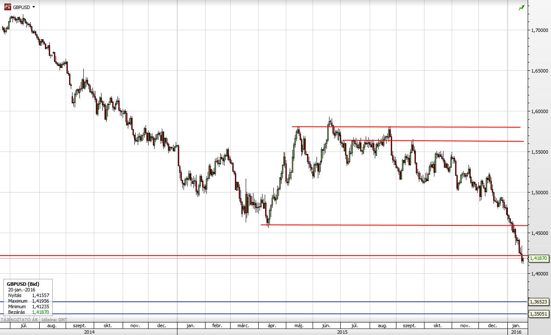Click the 1,60000 level on the price axis
Viewport: 551px width, 335px height.
[540, 111]
